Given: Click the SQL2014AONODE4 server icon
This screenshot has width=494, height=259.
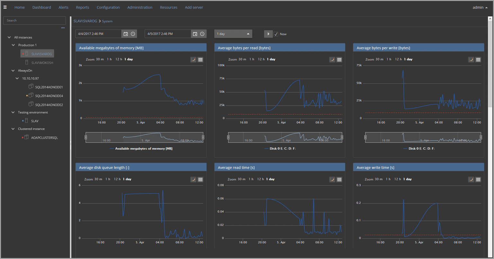Looking at the screenshot, I should coord(31,95).
